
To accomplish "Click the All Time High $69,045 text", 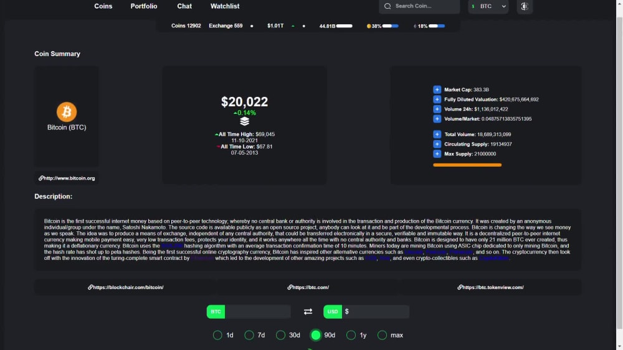I will [246, 134].
